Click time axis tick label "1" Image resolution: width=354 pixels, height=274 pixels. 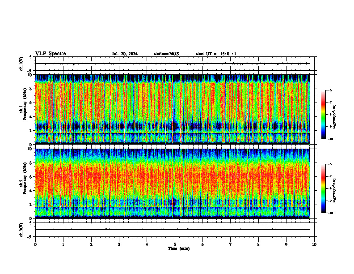click(63, 244)
